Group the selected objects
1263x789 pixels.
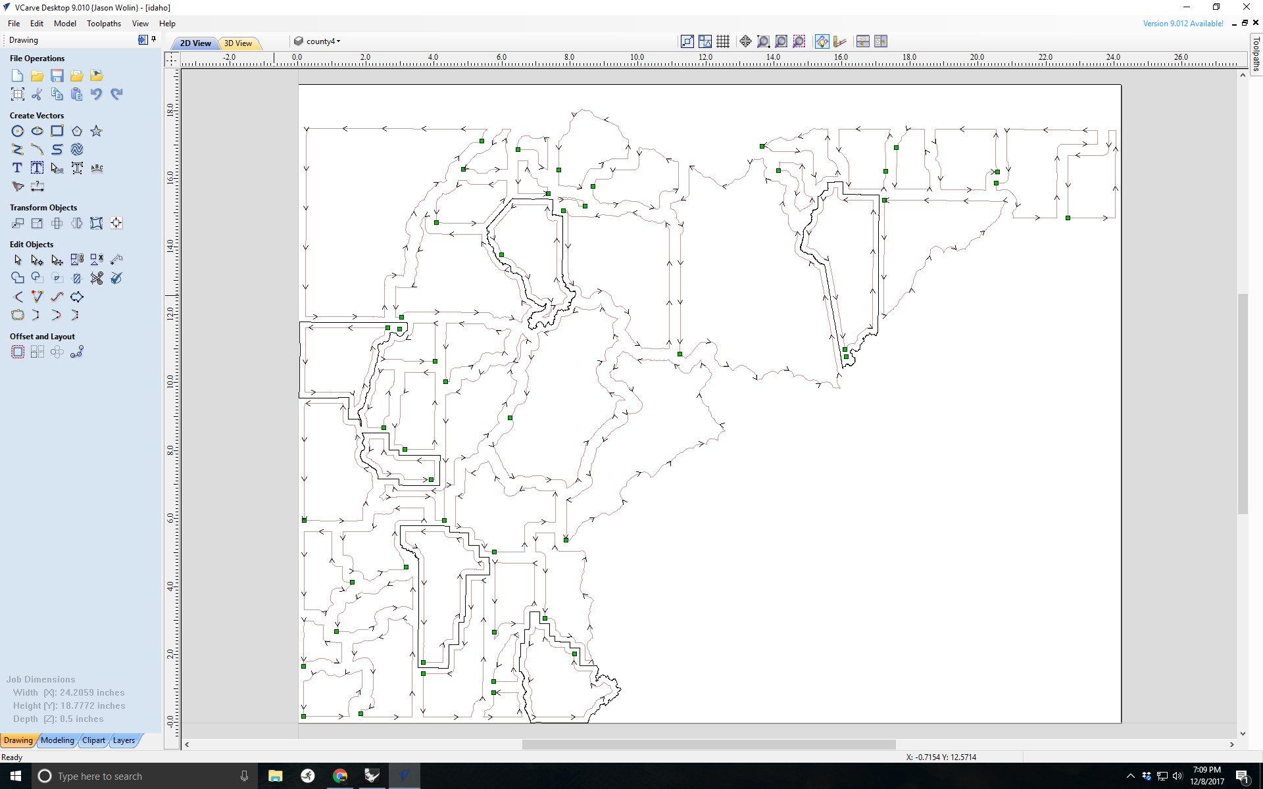(77, 260)
